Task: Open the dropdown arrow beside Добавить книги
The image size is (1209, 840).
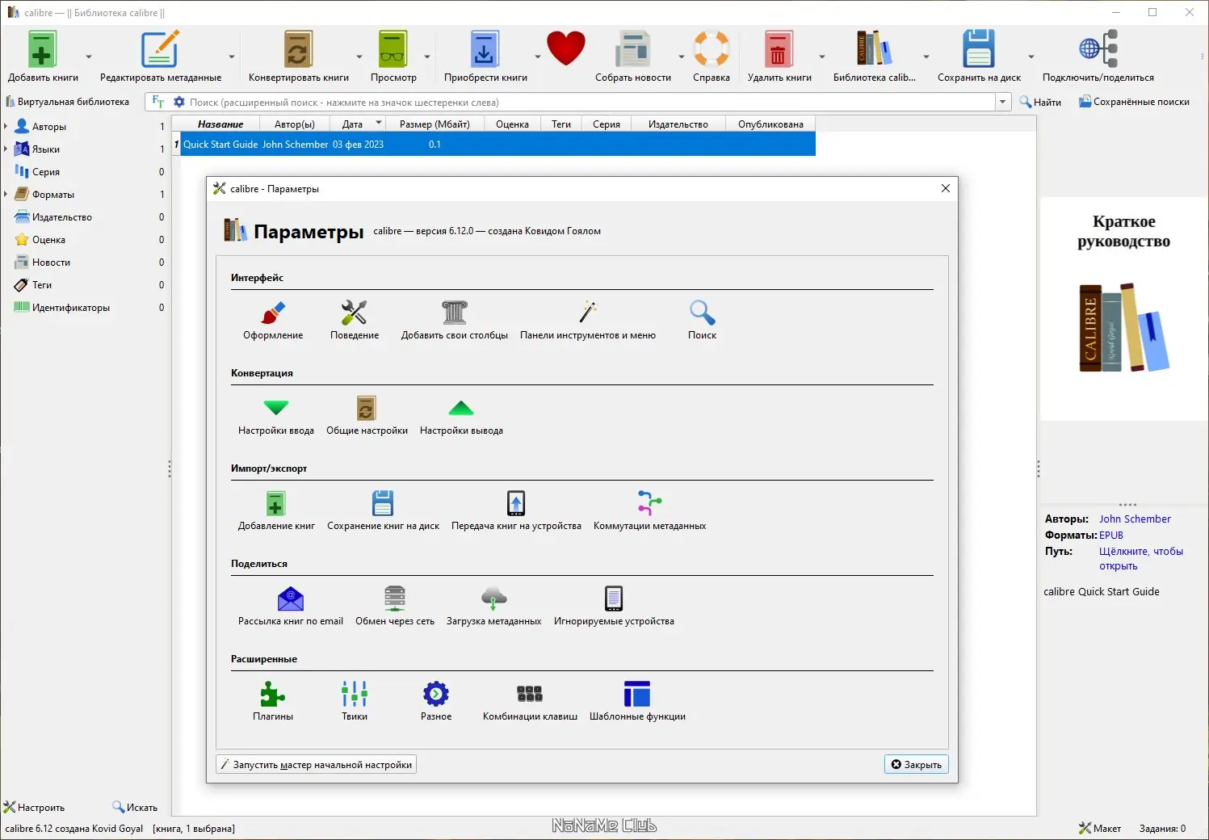Action: pos(89,57)
